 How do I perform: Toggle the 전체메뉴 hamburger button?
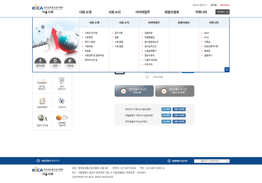click(x=222, y=12)
